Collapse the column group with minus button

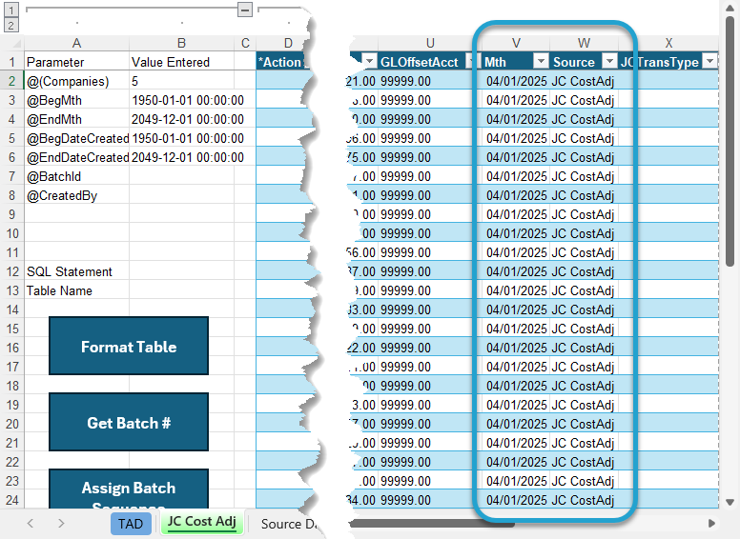[244, 10]
